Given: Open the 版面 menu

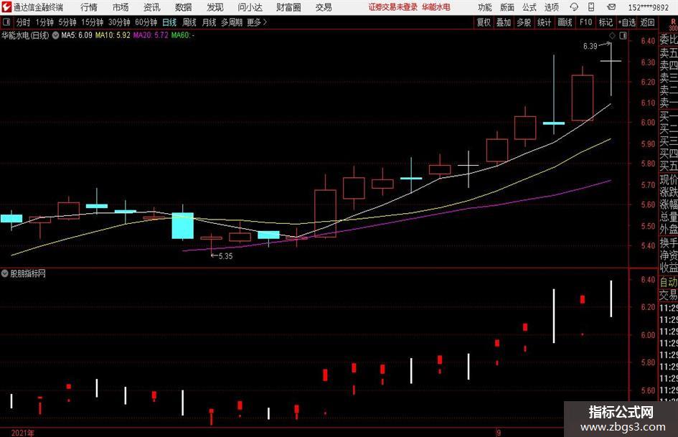Looking at the screenshot, I should (x=507, y=7).
